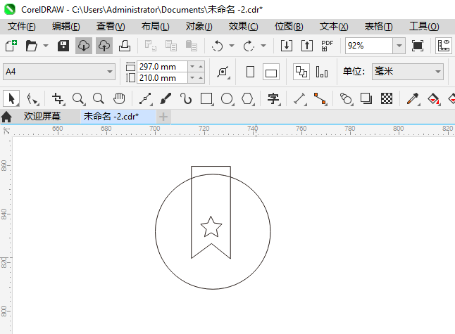
Task: Click the Copy icon in the toolbar
Action: point(171,46)
